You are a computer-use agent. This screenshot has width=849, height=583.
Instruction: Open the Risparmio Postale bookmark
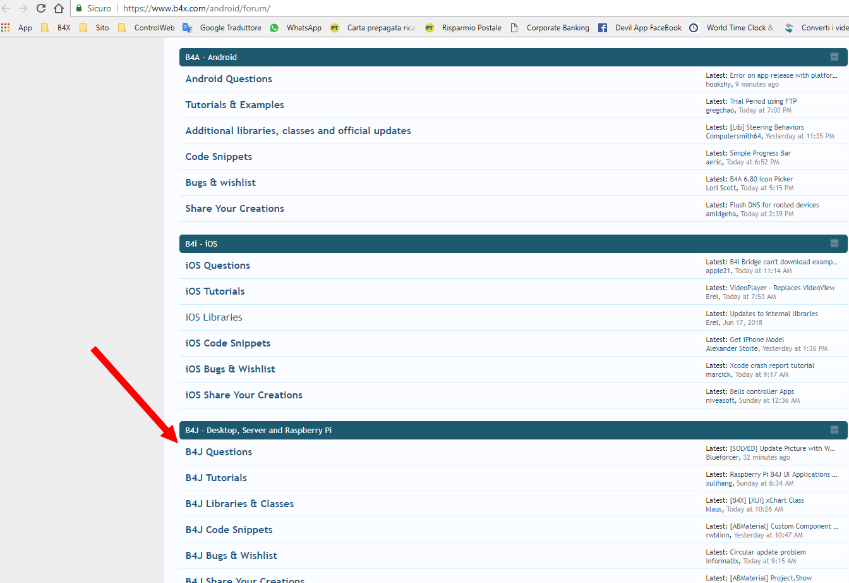click(463, 28)
